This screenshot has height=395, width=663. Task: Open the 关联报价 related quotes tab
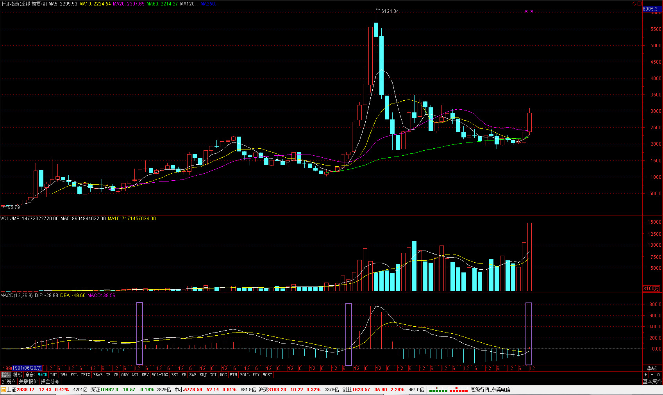tap(29, 381)
